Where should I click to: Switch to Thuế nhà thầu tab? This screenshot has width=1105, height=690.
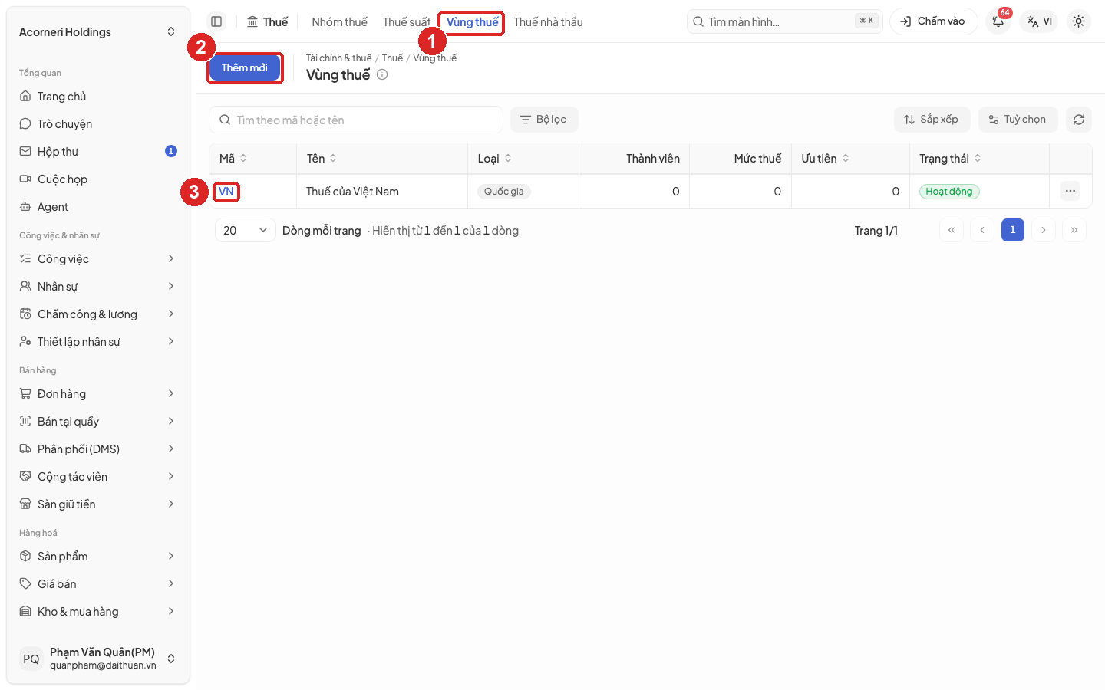[x=549, y=22]
